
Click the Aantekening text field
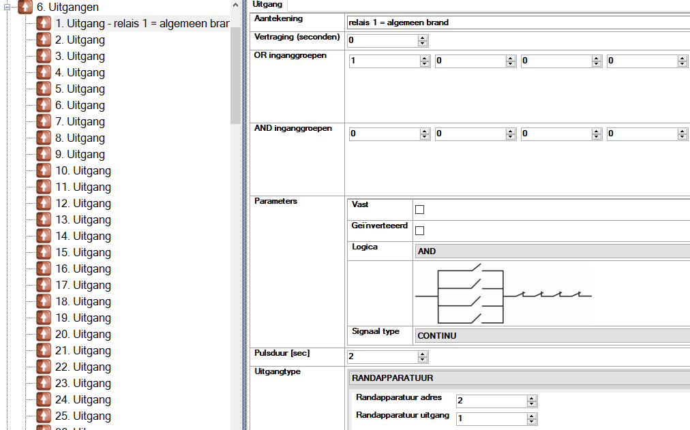pos(518,22)
